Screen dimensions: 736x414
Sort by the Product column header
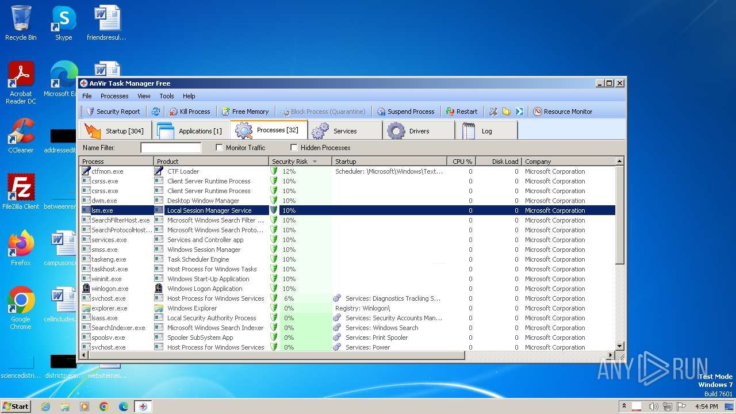point(212,162)
